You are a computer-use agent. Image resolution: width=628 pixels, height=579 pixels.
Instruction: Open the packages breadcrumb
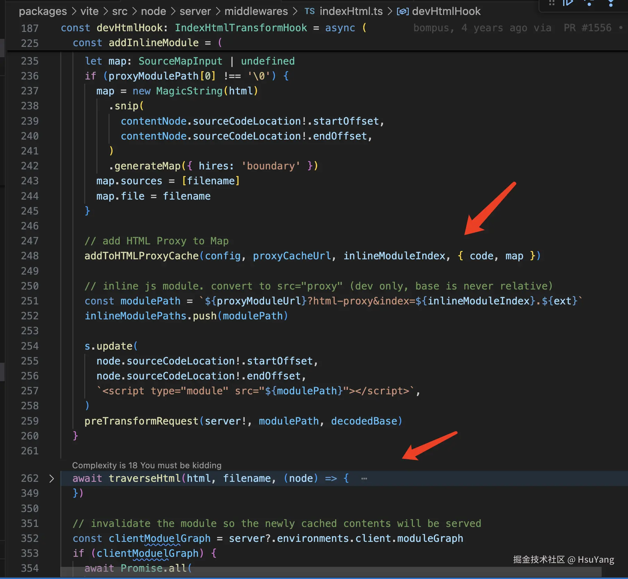click(43, 11)
